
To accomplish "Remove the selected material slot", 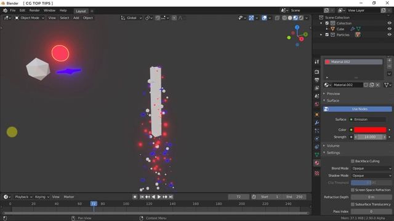I will [389, 66].
